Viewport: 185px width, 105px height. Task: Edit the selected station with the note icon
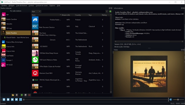click(25, 95)
